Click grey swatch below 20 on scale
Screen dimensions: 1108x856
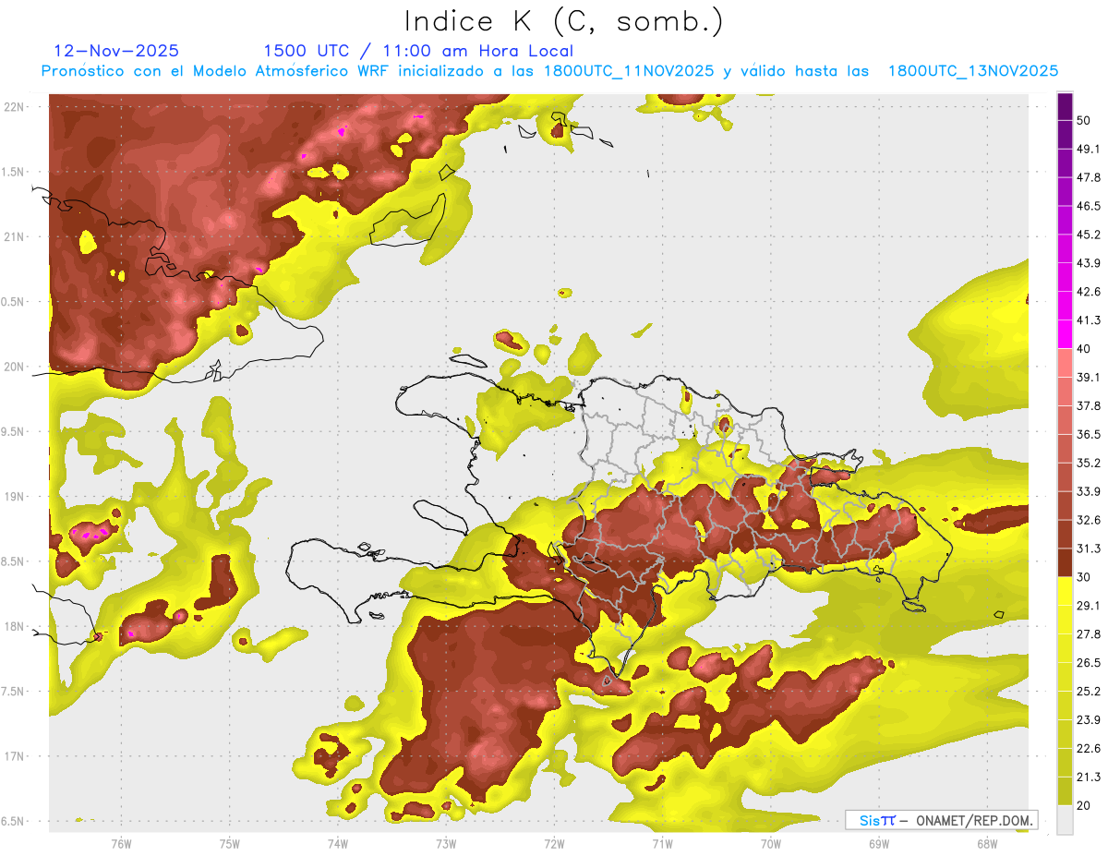[1065, 820]
